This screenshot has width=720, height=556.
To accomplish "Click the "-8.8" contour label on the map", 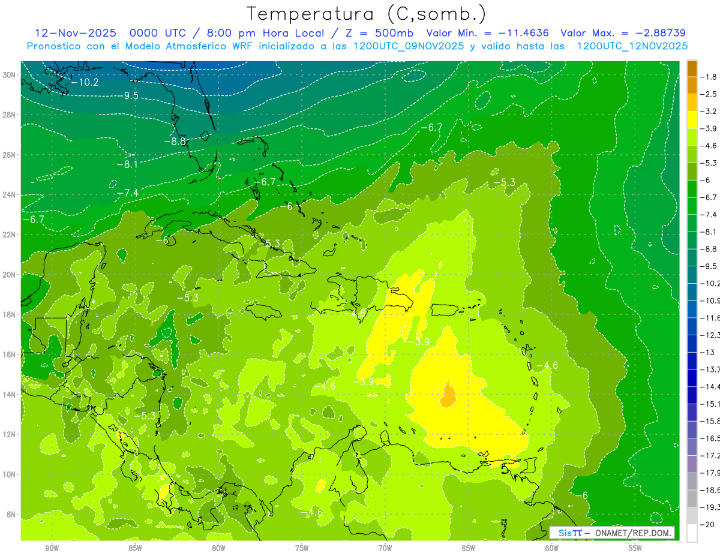I will 175,142.
